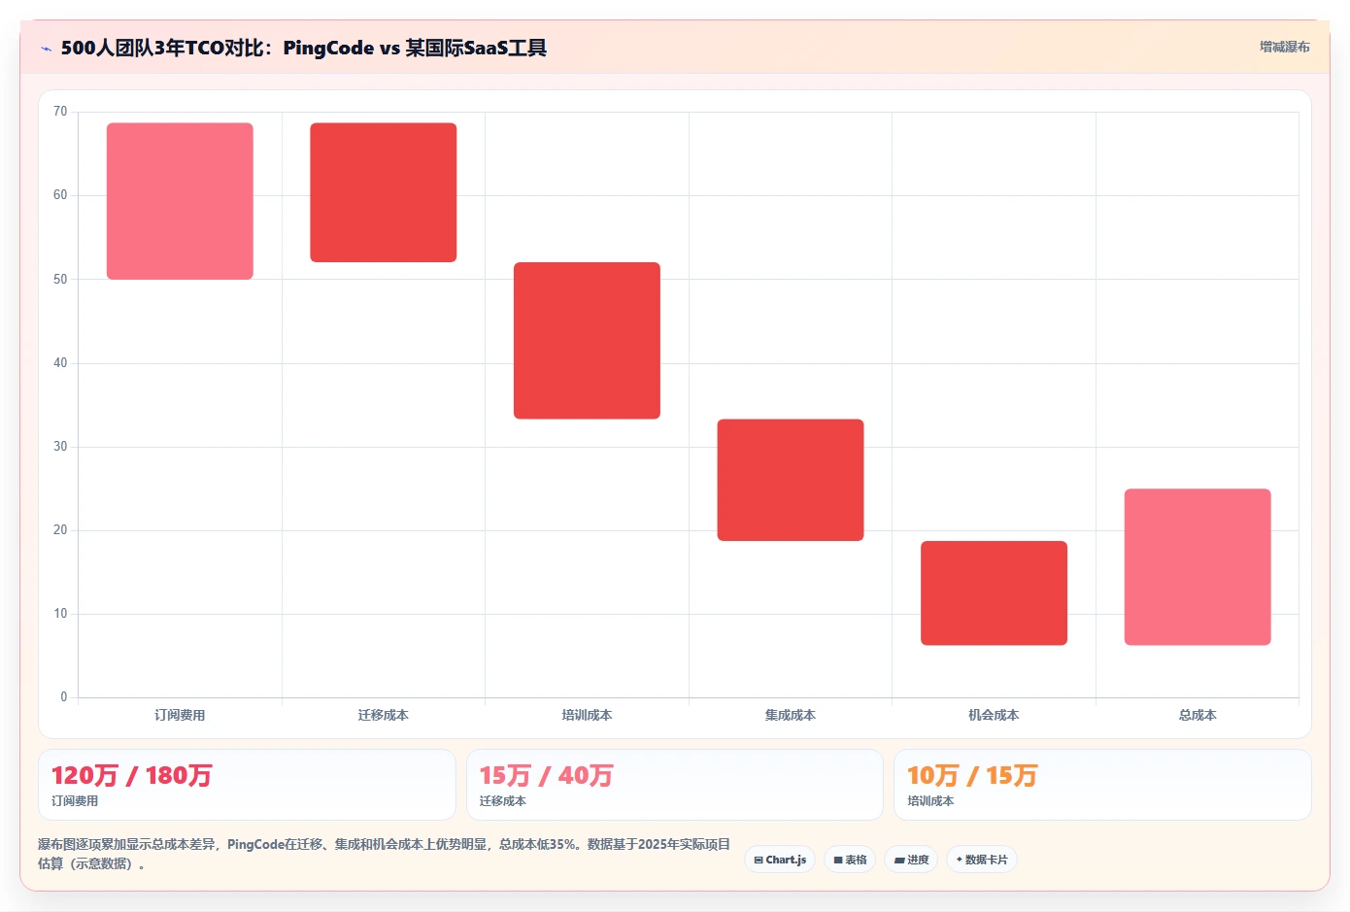Click the footnote paragraph starting with 瀑布图
The image size is (1350, 912).
384,854
